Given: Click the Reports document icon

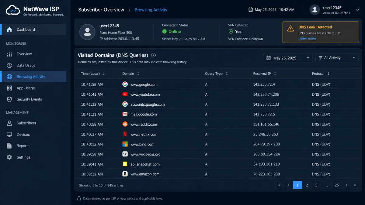Looking at the screenshot, I should pyautogui.click(x=9, y=146).
